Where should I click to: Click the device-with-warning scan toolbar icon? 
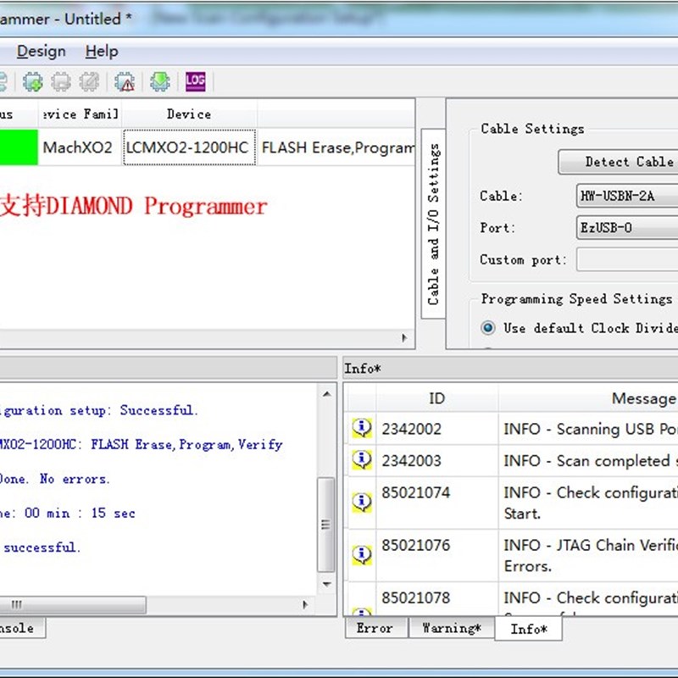point(125,81)
